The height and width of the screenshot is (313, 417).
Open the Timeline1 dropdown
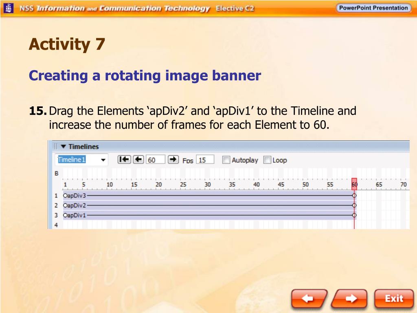pos(103,160)
